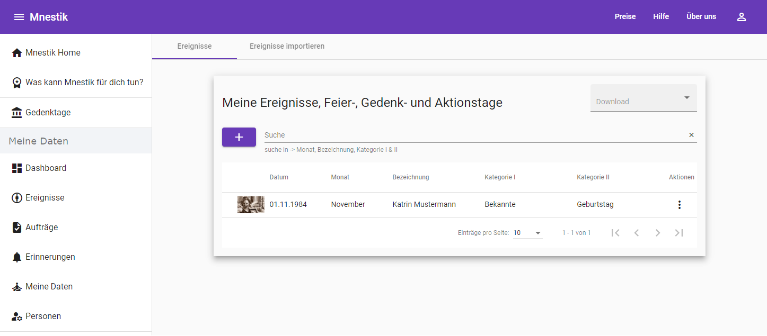Open Personen in the sidebar
Viewport: 767px width, 336px height.
[x=43, y=316]
